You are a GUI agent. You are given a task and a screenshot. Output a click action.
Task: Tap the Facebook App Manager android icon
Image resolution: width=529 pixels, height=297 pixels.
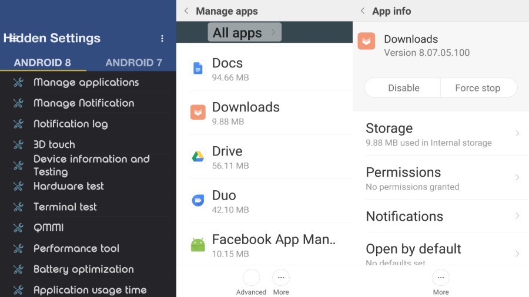[198, 245]
